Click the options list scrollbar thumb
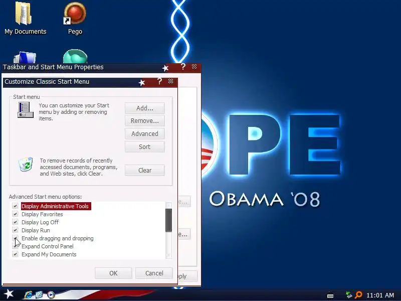This screenshot has height=301, width=401. (168, 220)
